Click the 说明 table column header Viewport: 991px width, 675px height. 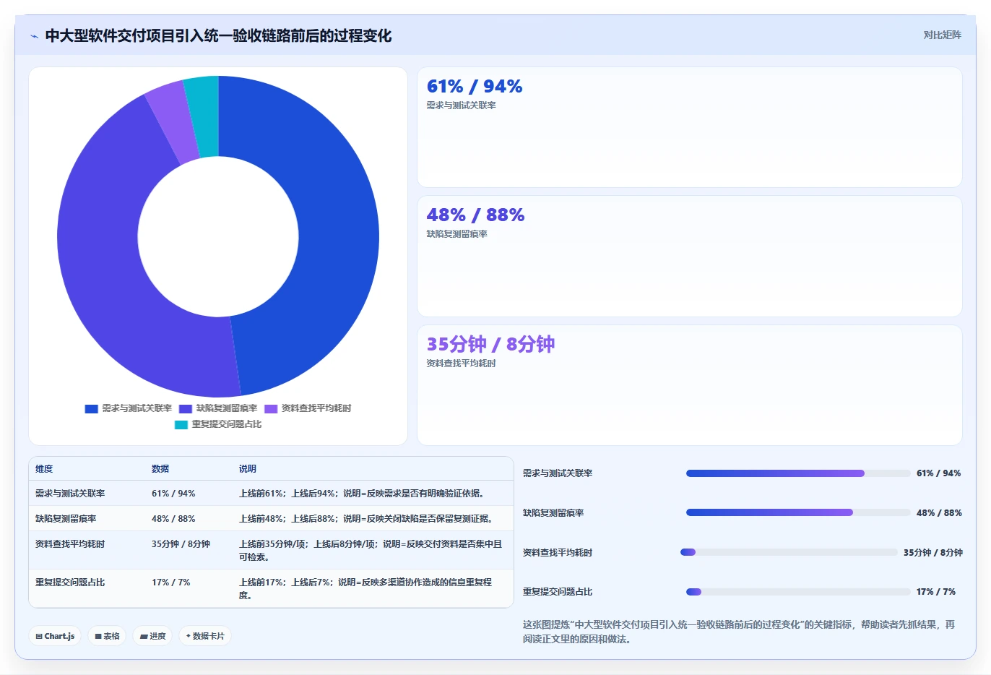pyautogui.click(x=248, y=469)
